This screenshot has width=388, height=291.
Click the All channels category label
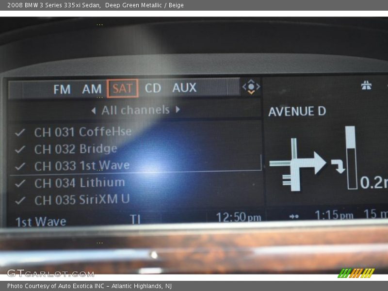(x=136, y=110)
